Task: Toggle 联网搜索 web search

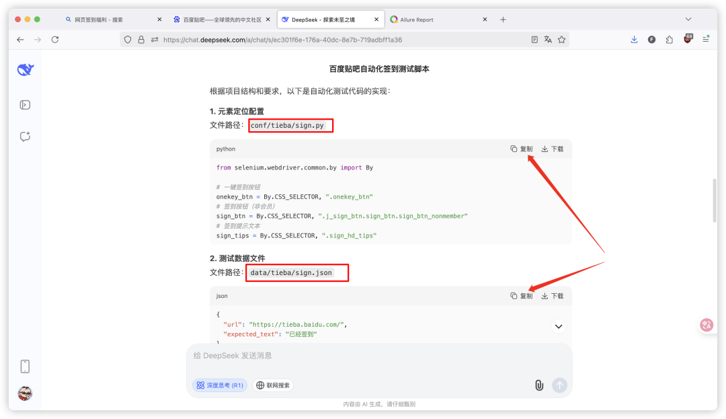Action: pos(273,385)
